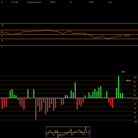Image resolution: width=138 pixels, height=138 pixels.
Task: Click the '(Cant' header text
Action: click(110, 2)
